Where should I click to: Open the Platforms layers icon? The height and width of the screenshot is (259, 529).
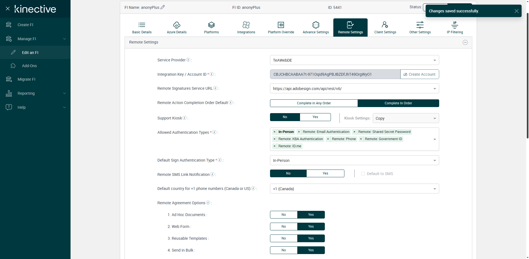tap(211, 25)
